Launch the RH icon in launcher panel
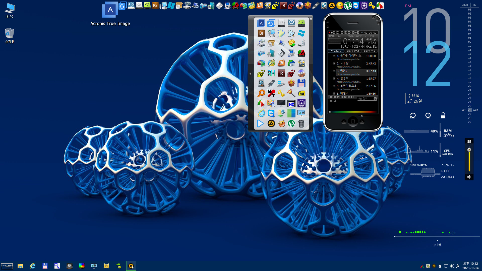The image size is (482, 271). tap(271, 73)
